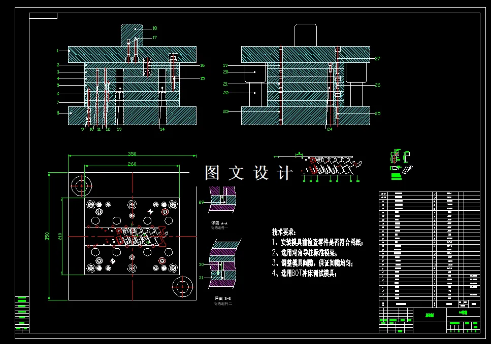
Task: Click the lower-right guide post circle in plan view
Action: click(x=183, y=287)
